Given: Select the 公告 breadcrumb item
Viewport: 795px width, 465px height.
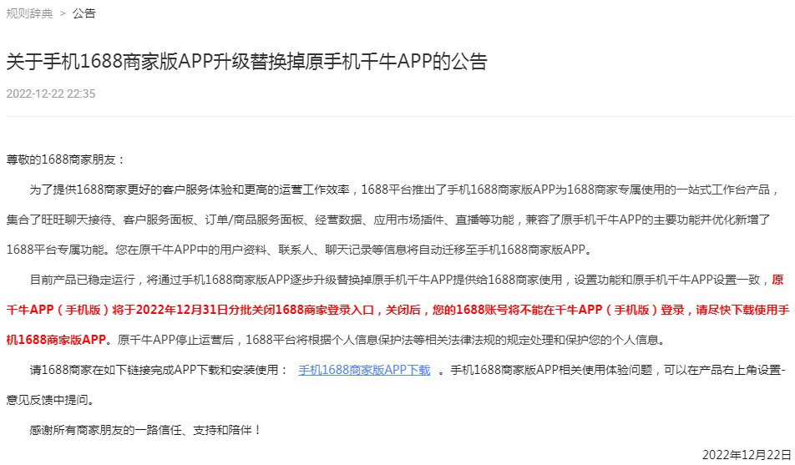Looking at the screenshot, I should pyautogui.click(x=84, y=13).
